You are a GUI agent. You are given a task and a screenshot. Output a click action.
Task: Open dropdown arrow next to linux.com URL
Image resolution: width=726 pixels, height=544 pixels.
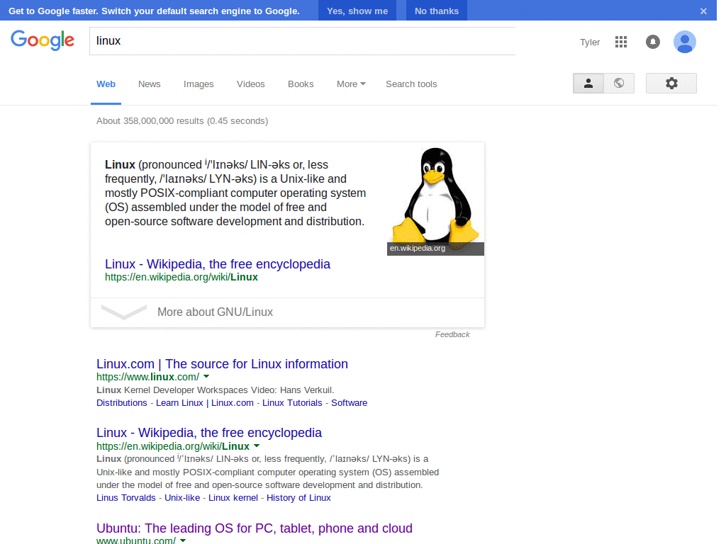pyautogui.click(x=206, y=377)
